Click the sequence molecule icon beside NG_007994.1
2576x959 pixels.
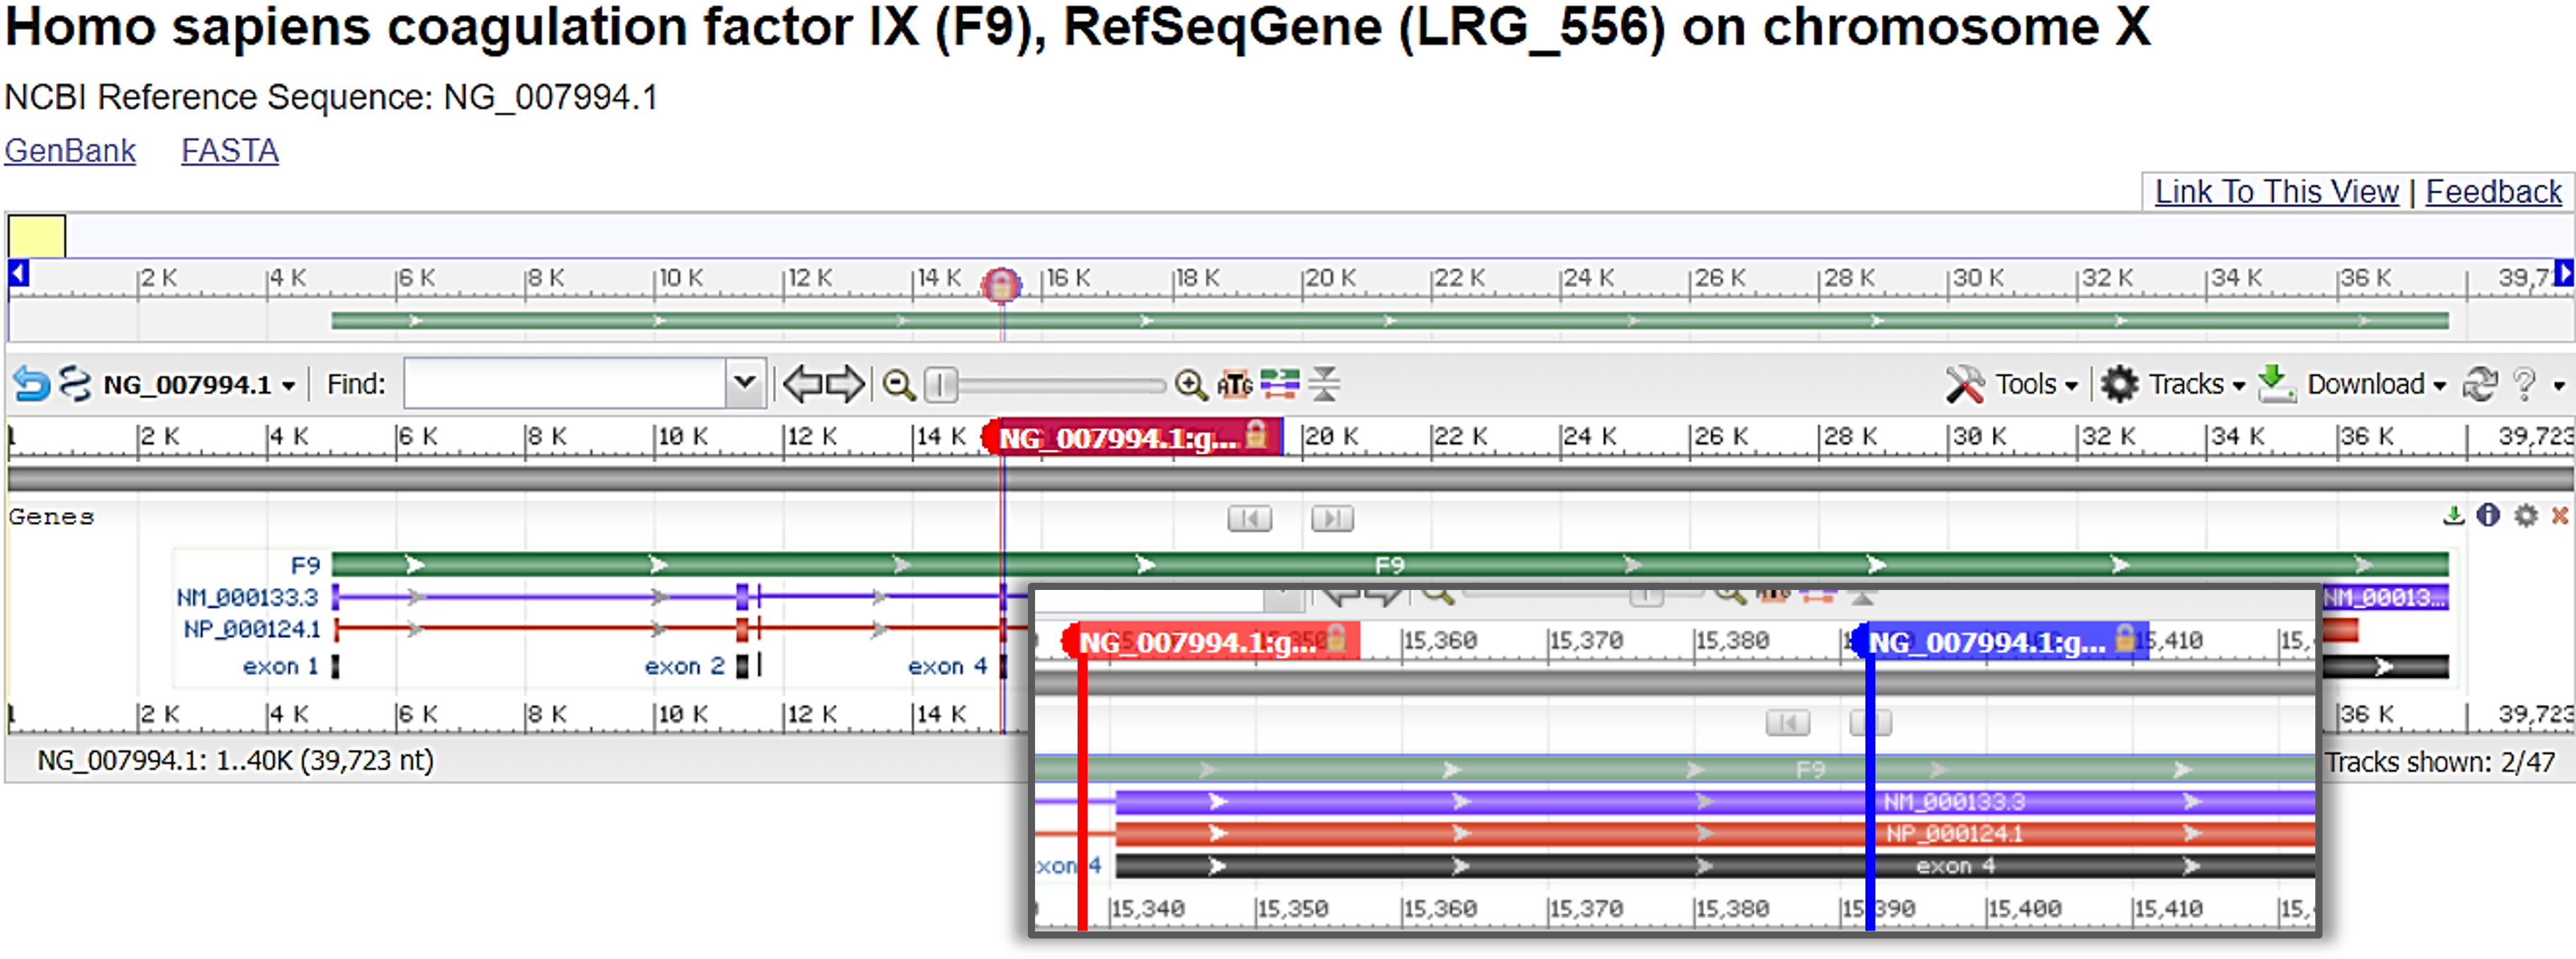pyautogui.click(x=74, y=384)
